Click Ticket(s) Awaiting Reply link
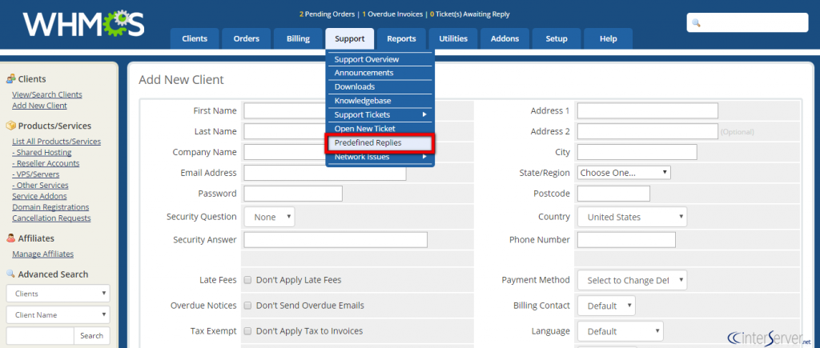This screenshot has height=348, width=820. click(469, 14)
